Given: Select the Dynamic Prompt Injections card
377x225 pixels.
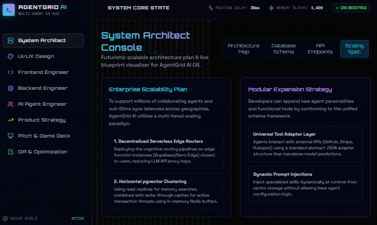Looking at the screenshot, I should pos(305,184).
